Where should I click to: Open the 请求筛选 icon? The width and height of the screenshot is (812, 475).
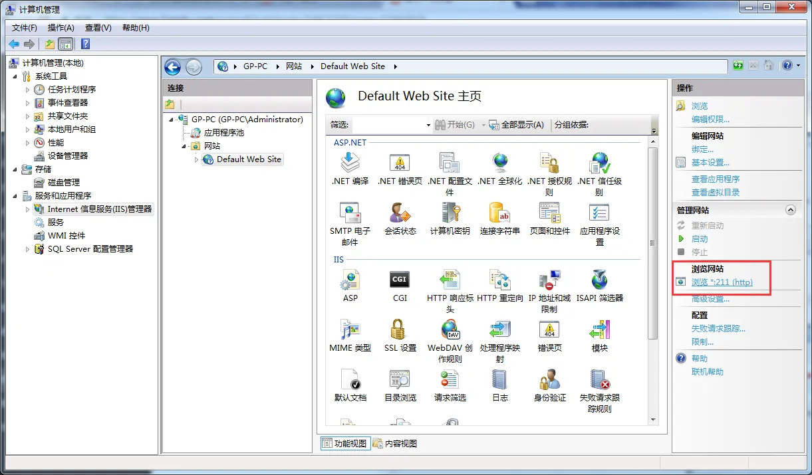450,379
